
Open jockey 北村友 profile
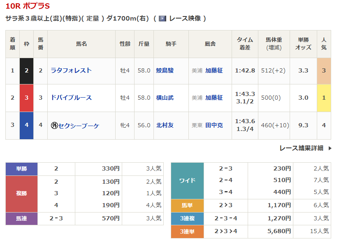[165, 125]
